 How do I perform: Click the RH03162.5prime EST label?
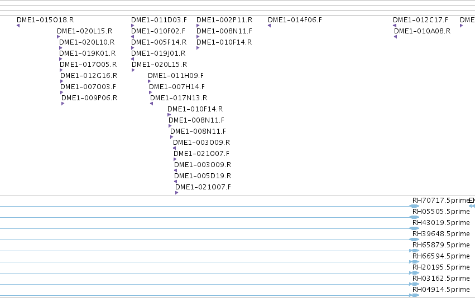[441, 279]
